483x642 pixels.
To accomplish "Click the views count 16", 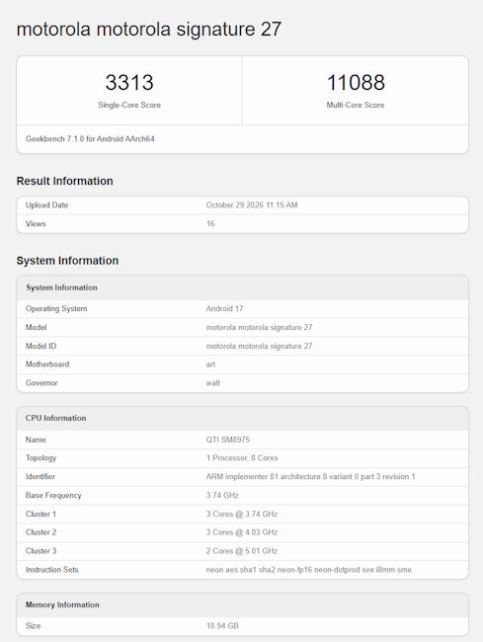I will 210,224.
